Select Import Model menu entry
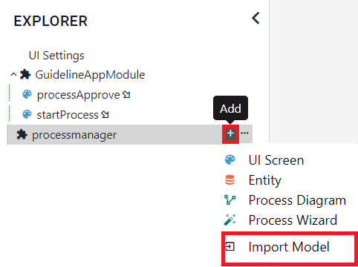 [289, 247]
